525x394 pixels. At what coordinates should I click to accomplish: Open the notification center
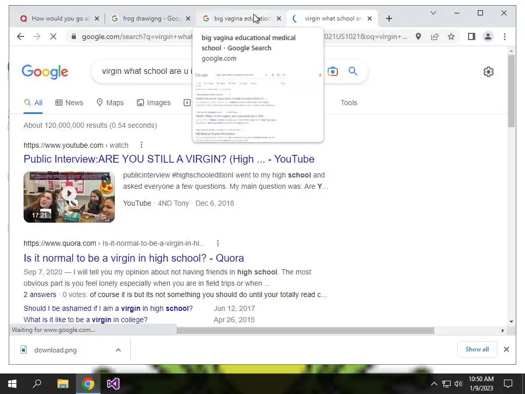click(508, 384)
